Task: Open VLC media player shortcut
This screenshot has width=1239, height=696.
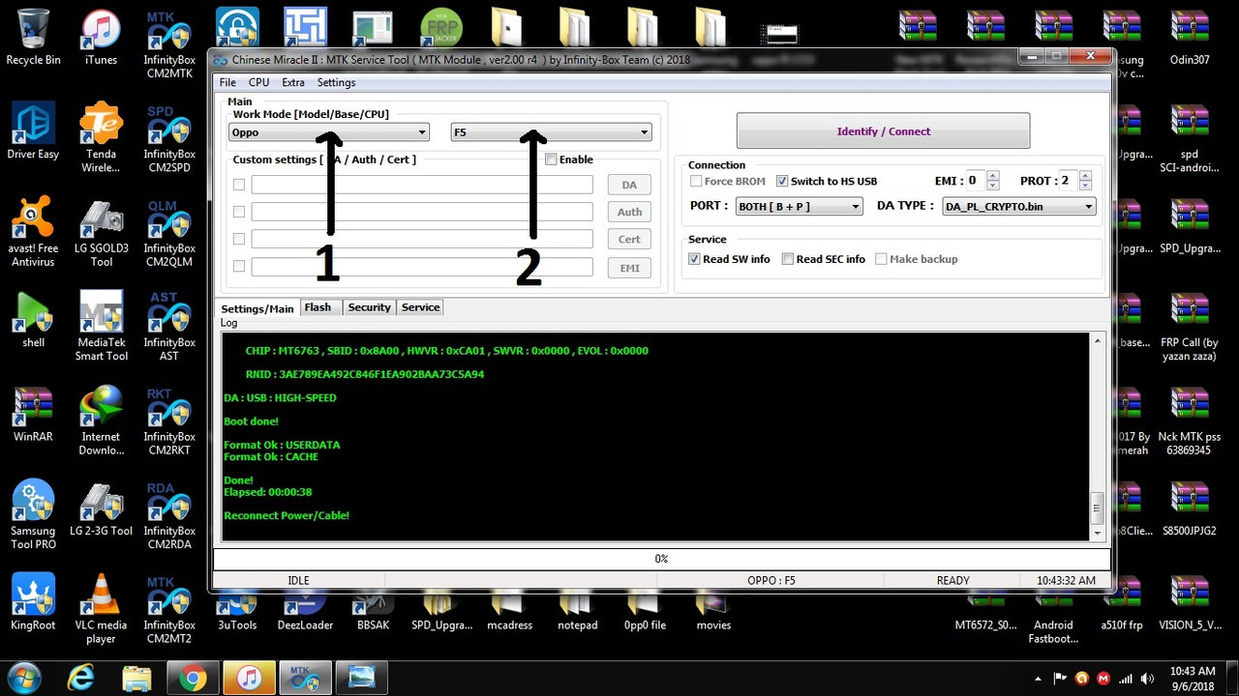Action: pyautogui.click(x=101, y=609)
